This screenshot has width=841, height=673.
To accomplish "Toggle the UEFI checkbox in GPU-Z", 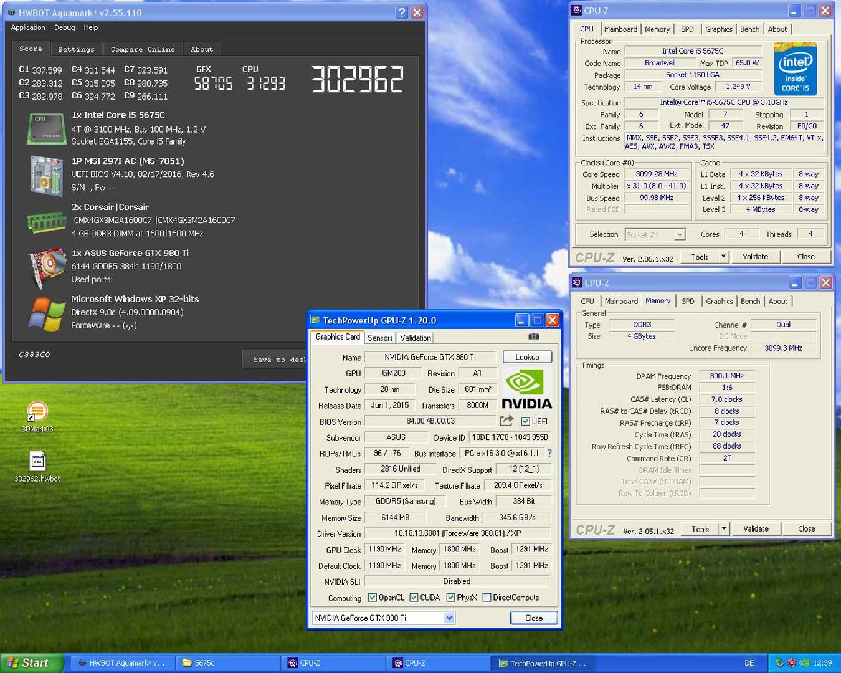I will coord(525,421).
